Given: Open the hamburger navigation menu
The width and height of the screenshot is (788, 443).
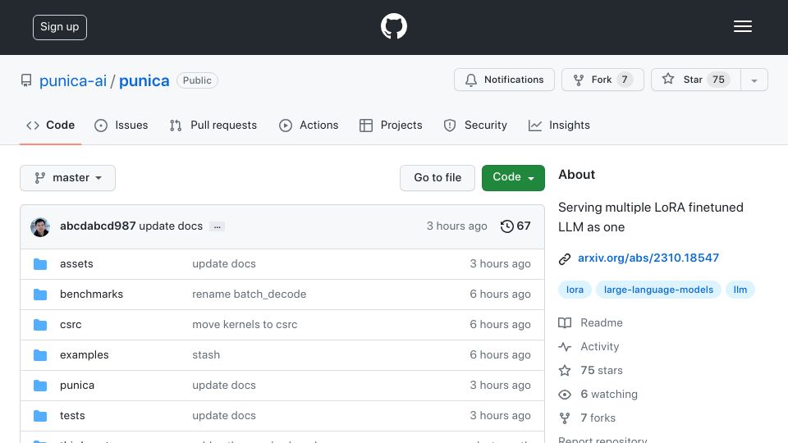Looking at the screenshot, I should [742, 26].
